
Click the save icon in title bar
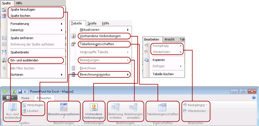[20, 92]
